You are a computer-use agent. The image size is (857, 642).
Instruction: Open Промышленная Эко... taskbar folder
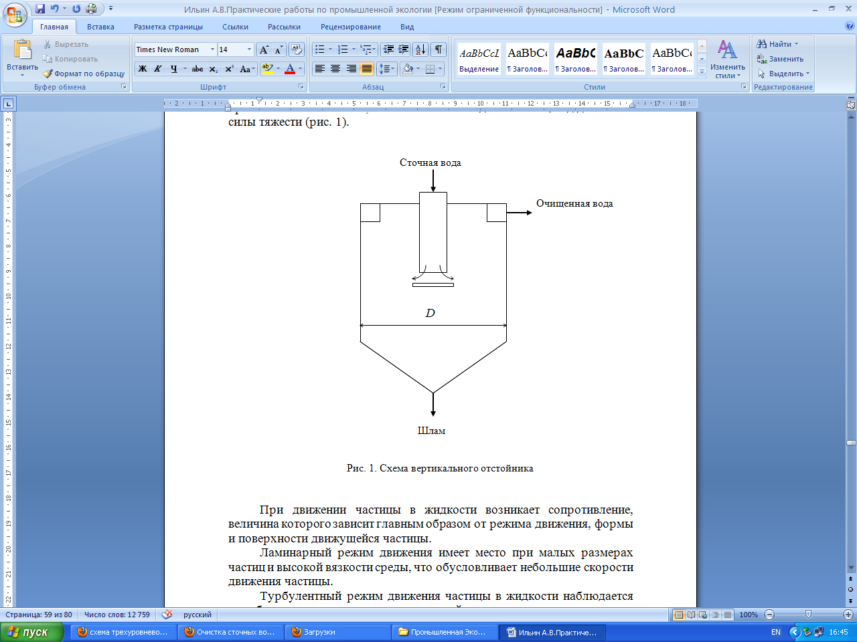click(x=445, y=632)
